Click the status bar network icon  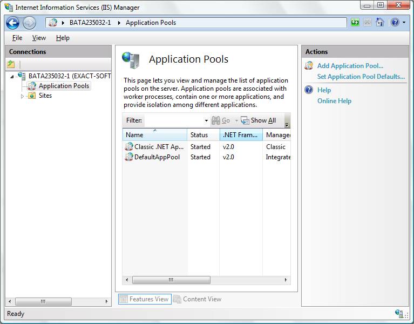(x=400, y=314)
